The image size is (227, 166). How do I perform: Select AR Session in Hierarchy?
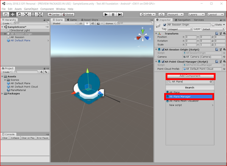pyautogui.click(x=17, y=37)
